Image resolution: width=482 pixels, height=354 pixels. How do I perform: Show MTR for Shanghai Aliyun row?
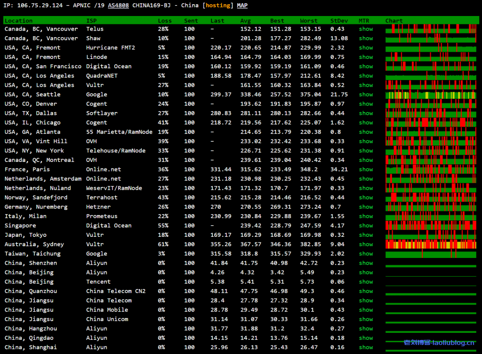point(366,347)
